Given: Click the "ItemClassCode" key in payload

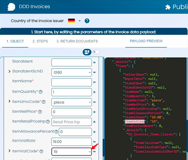Looking at the screenshot, I should click(147, 143).
